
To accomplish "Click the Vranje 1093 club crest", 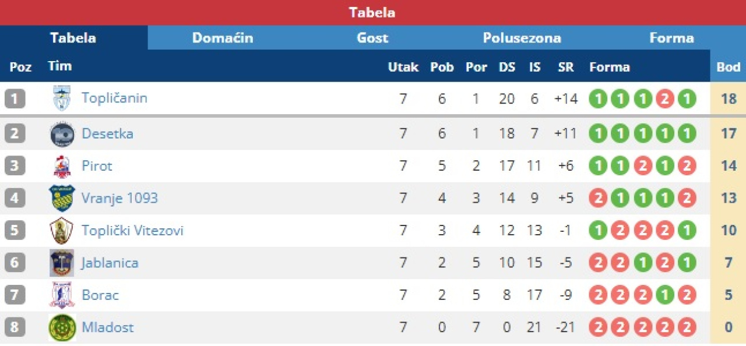I will pos(62,199).
